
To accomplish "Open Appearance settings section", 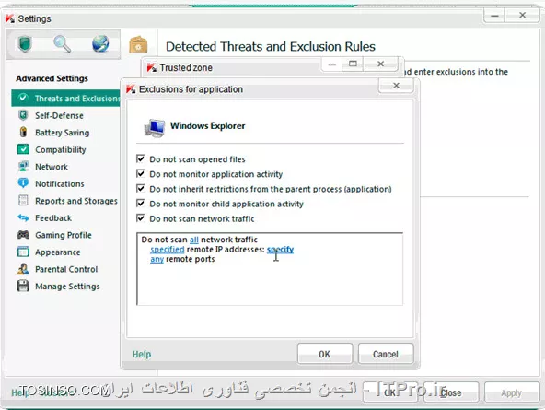I will point(58,252).
